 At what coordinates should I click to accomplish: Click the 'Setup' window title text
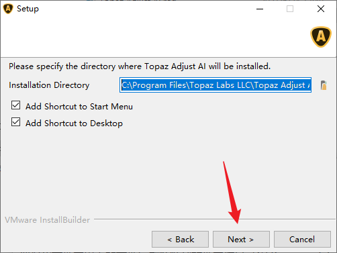click(x=28, y=9)
